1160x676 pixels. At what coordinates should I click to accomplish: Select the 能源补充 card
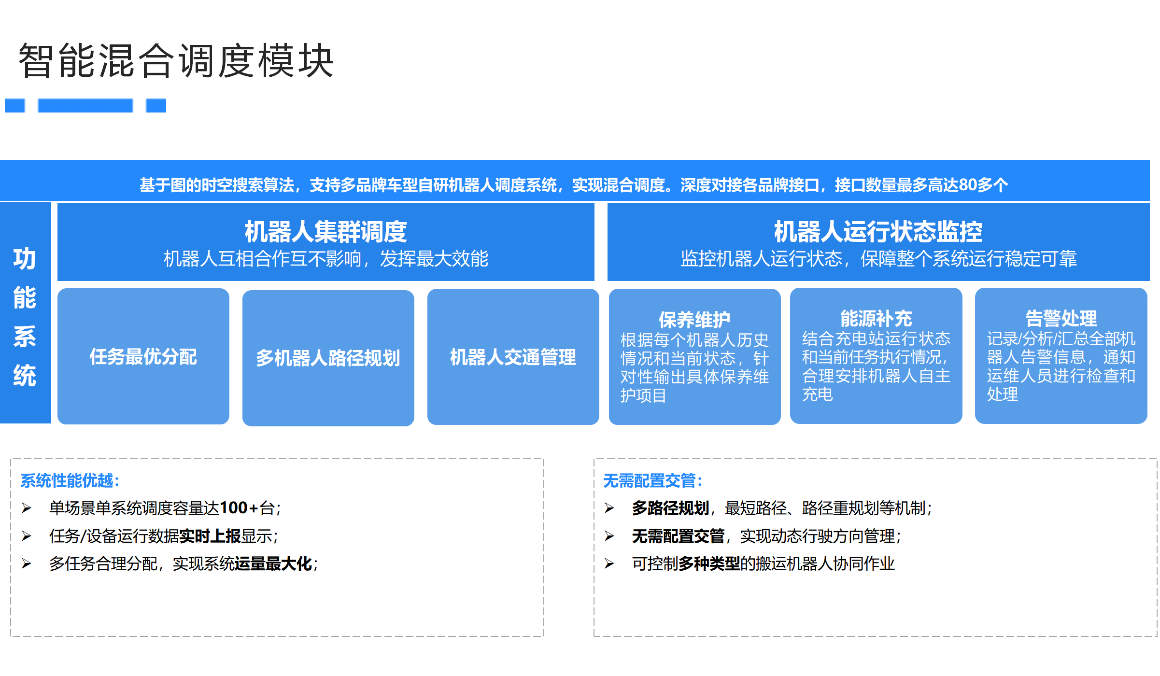click(876, 356)
